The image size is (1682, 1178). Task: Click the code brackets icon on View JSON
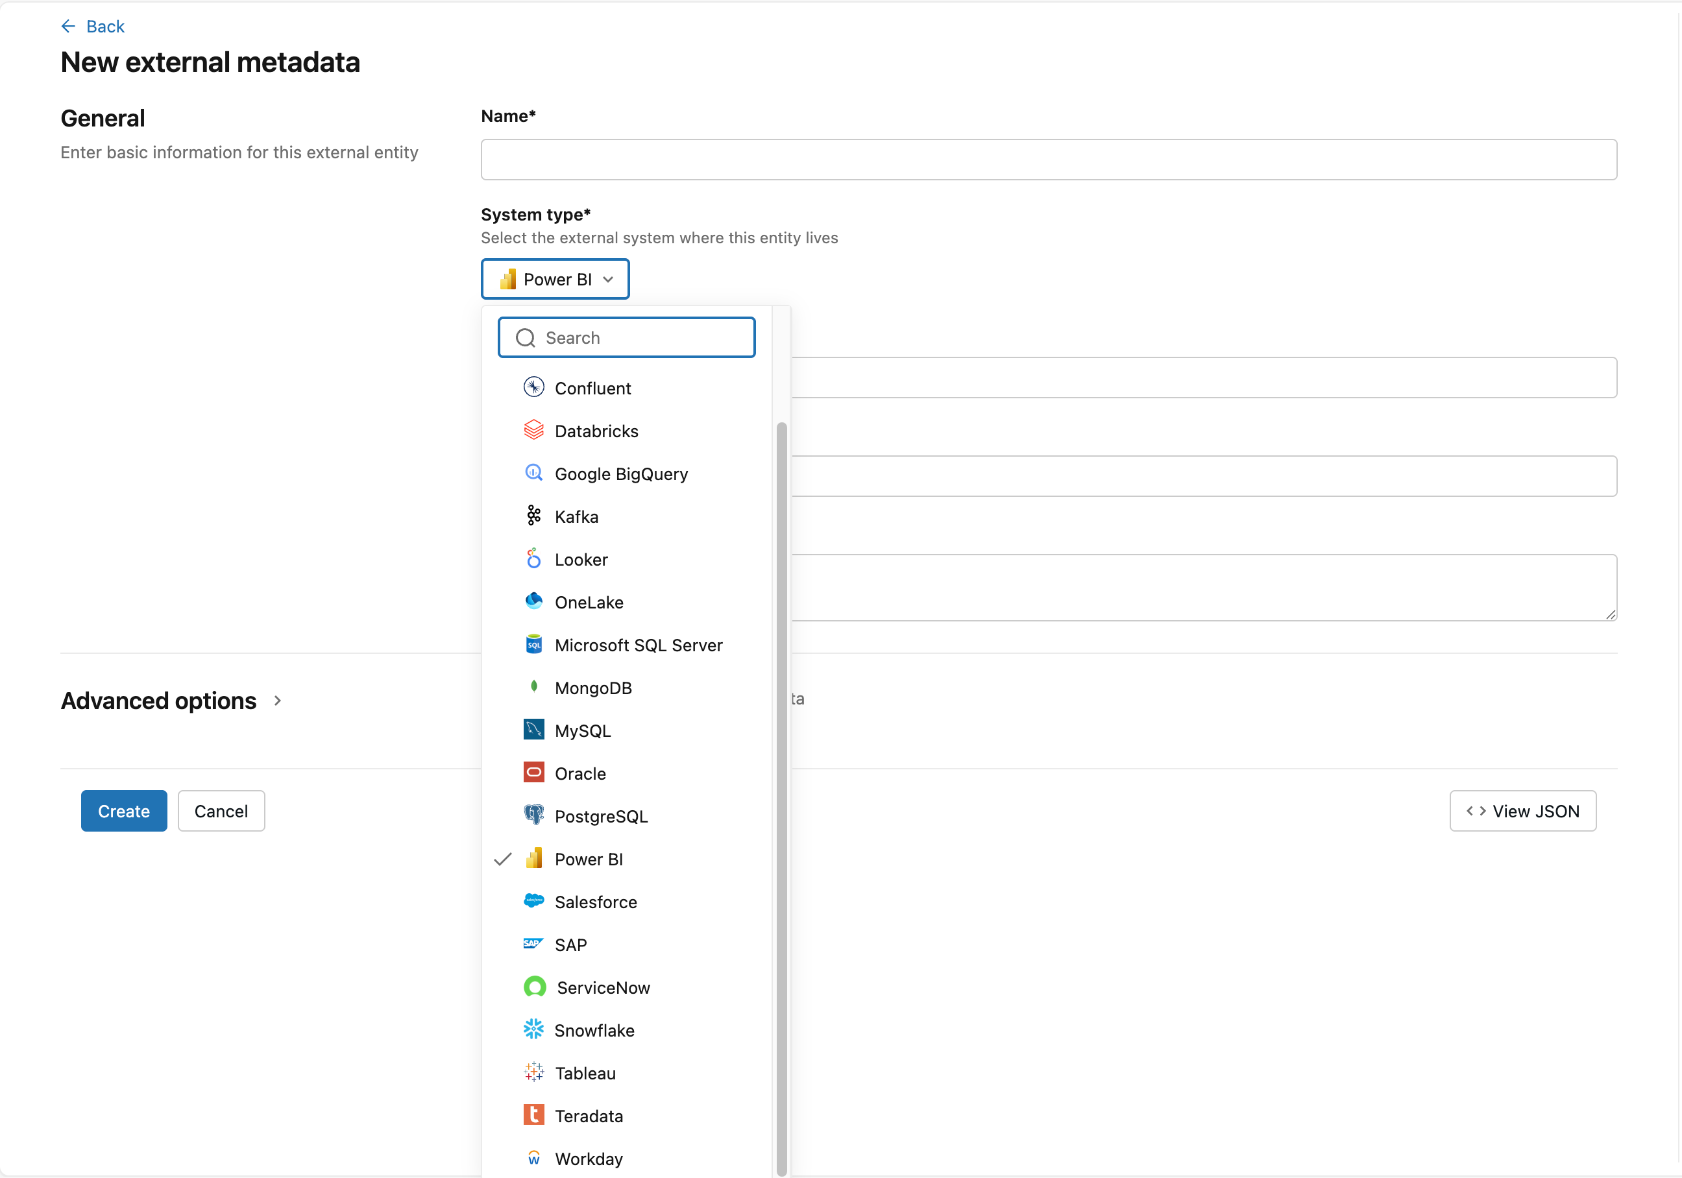point(1476,810)
